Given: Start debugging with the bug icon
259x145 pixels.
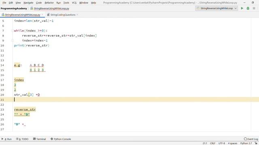Looking at the screenshot, I should tap(248, 8).
